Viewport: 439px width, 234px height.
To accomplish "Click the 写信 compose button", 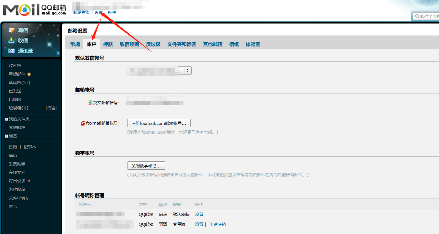I will click(23, 30).
